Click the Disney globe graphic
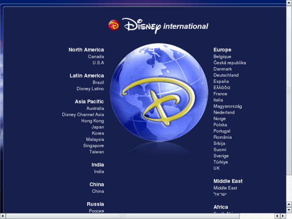292x219 pixels. coord(159,92)
